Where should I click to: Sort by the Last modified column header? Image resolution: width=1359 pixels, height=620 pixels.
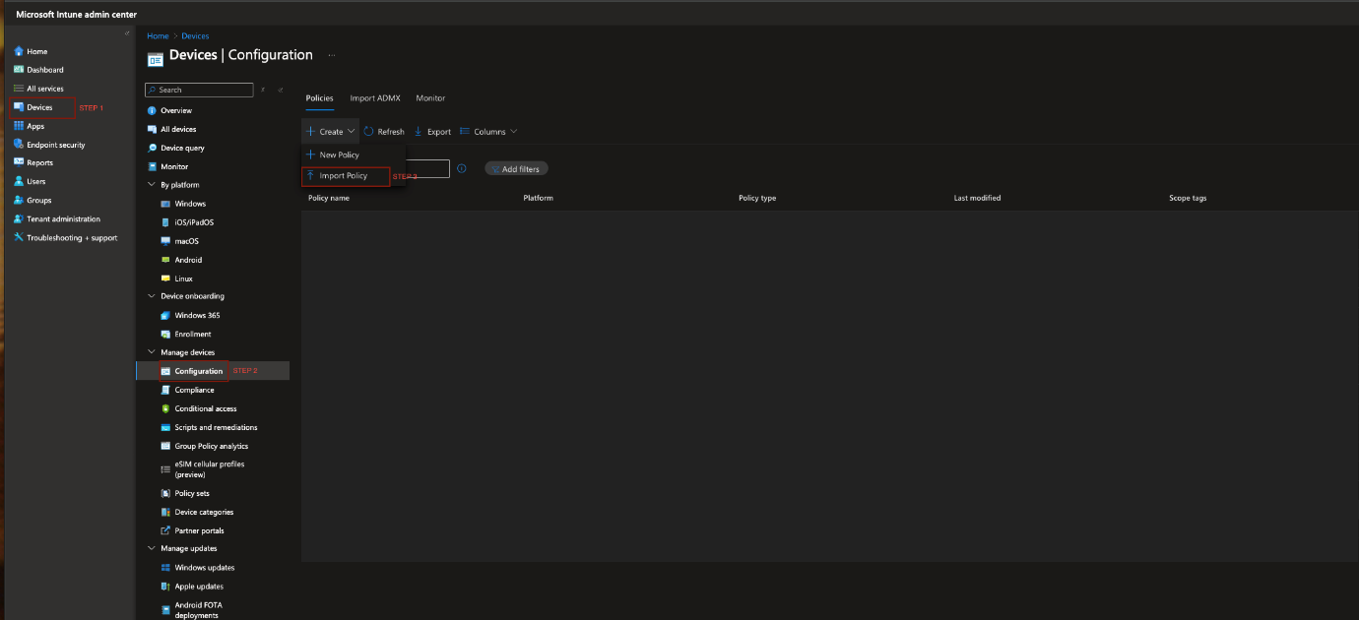977,198
